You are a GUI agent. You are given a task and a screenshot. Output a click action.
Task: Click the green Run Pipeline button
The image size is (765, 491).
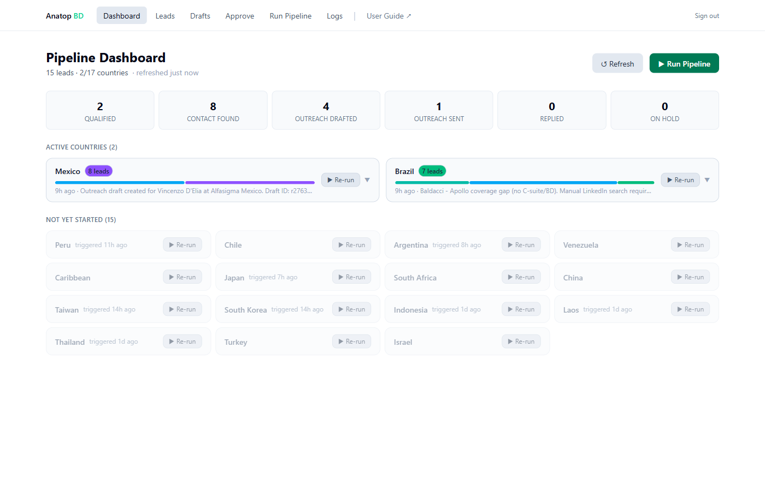(684, 63)
